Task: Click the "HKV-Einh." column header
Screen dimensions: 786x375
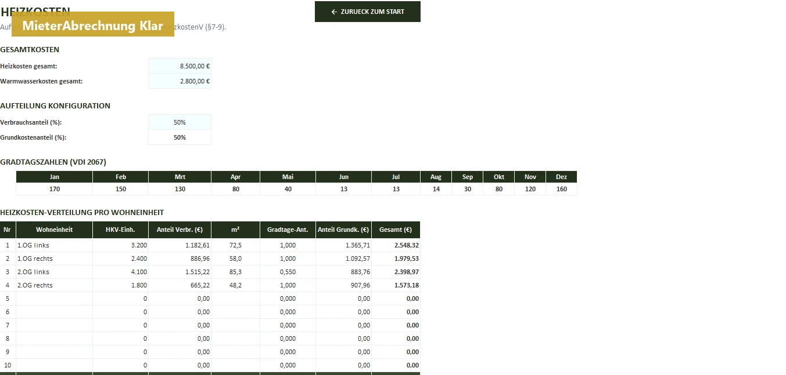Action: tap(121, 230)
